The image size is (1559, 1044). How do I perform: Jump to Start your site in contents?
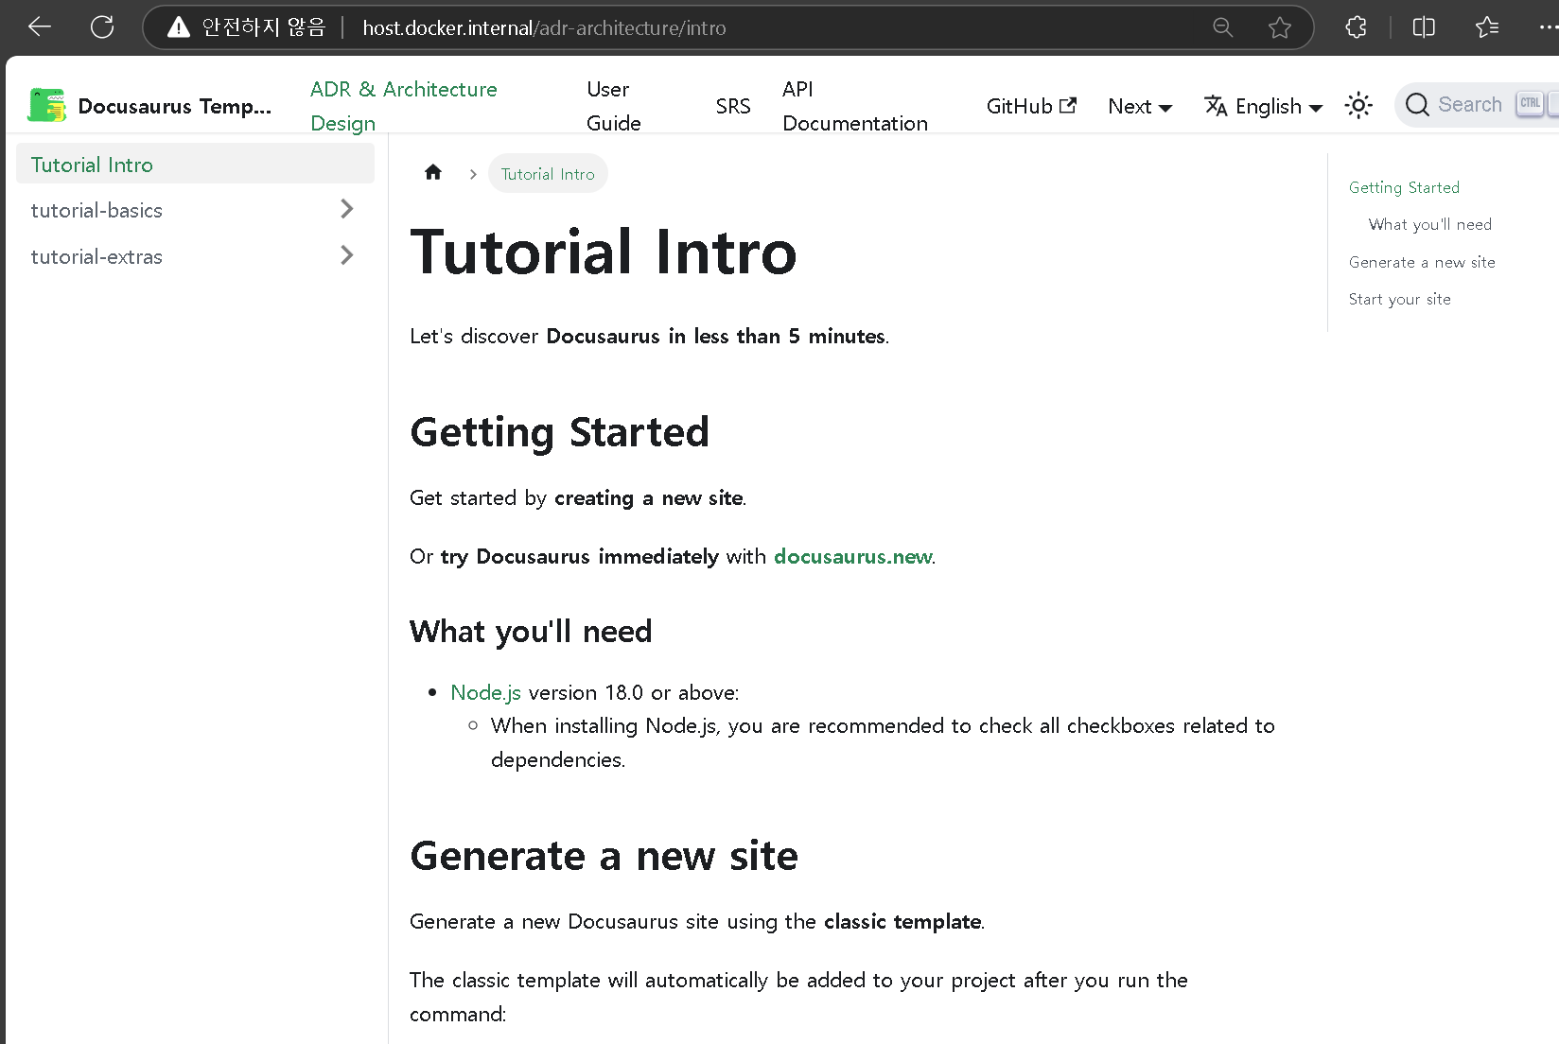pyautogui.click(x=1399, y=299)
